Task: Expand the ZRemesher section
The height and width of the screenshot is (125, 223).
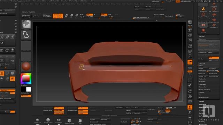Action: click(x=202, y=87)
